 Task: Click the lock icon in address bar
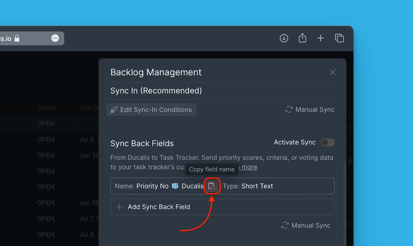click(x=17, y=38)
